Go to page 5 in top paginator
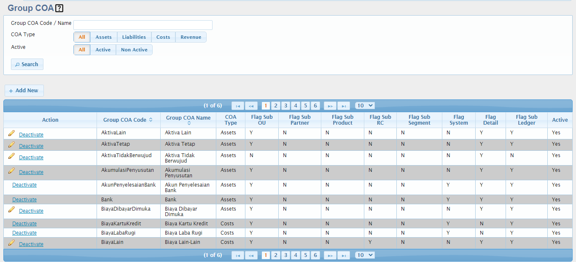The image size is (576, 262). pos(306,106)
